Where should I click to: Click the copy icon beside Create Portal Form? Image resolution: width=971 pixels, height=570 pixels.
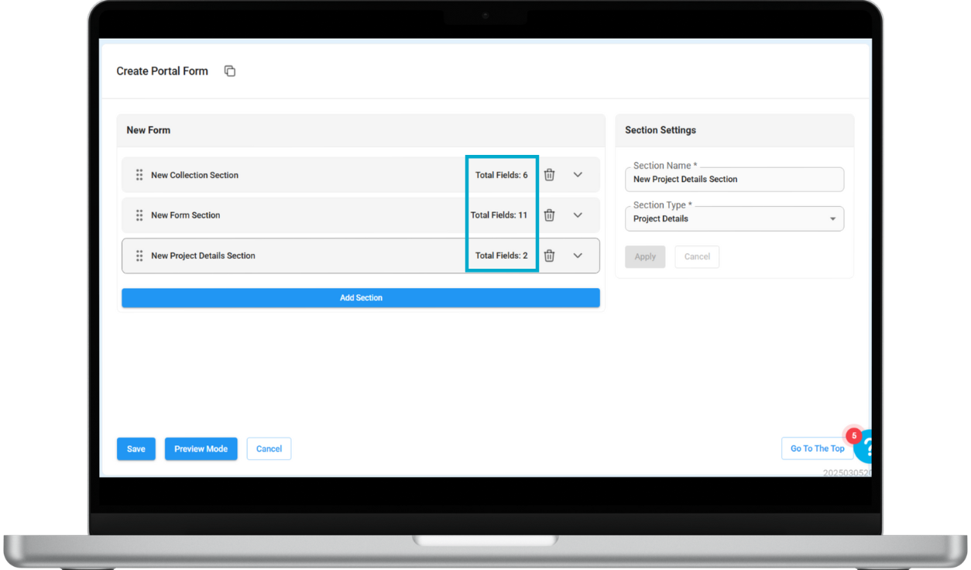point(230,71)
